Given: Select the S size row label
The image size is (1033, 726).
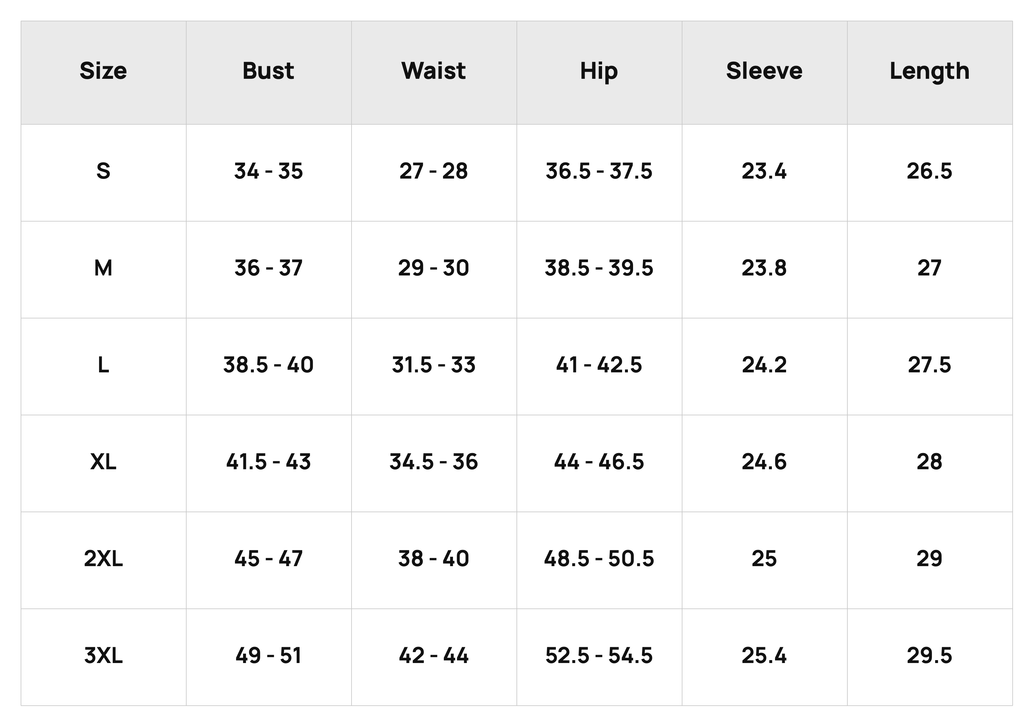Looking at the screenshot, I should pyautogui.click(x=104, y=171).
